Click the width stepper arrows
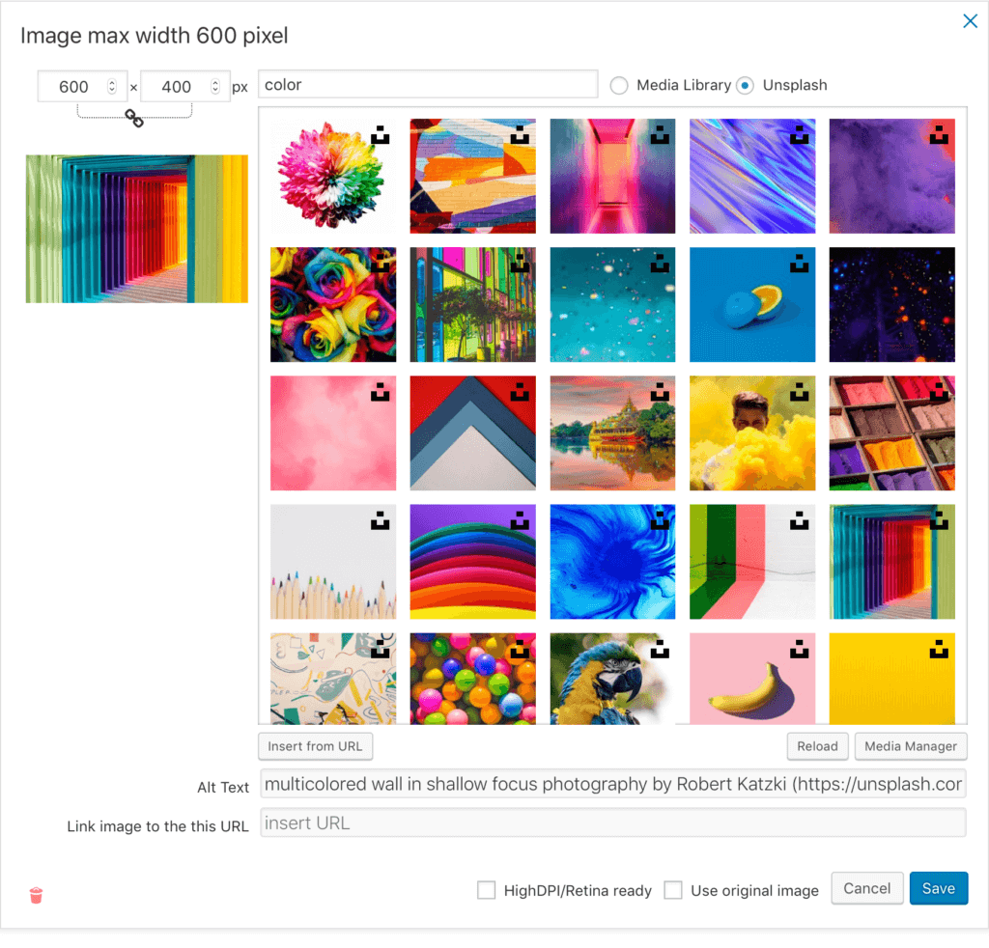Viewport: 989px width, 948px height. (x=112, y=87)
